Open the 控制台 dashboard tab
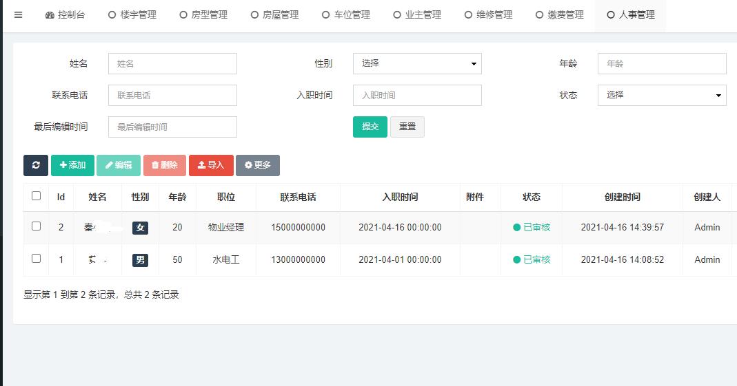This screenshot has height=386, width=737. (65, 14)
